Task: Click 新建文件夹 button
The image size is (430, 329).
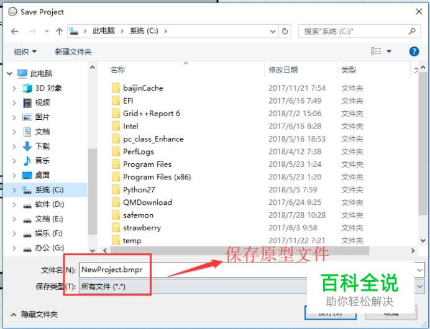Action: (73, 52)
